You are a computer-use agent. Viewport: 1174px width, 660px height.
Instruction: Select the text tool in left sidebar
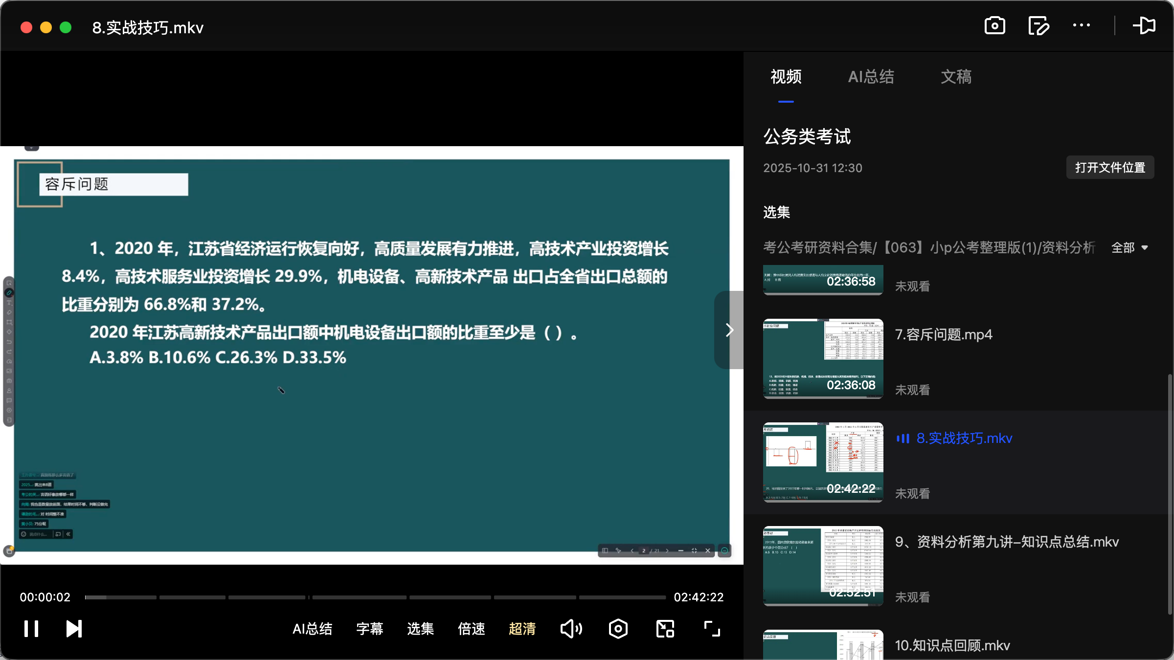click(x=9, y=302)
